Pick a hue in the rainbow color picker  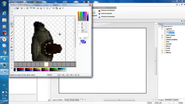point(82,16)
